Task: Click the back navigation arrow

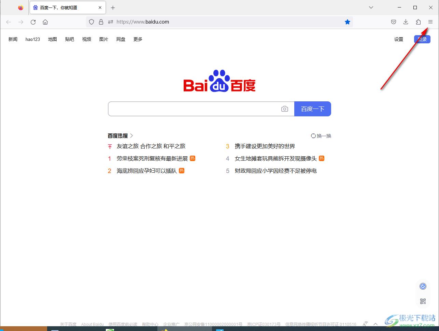Action: point(9,22)
